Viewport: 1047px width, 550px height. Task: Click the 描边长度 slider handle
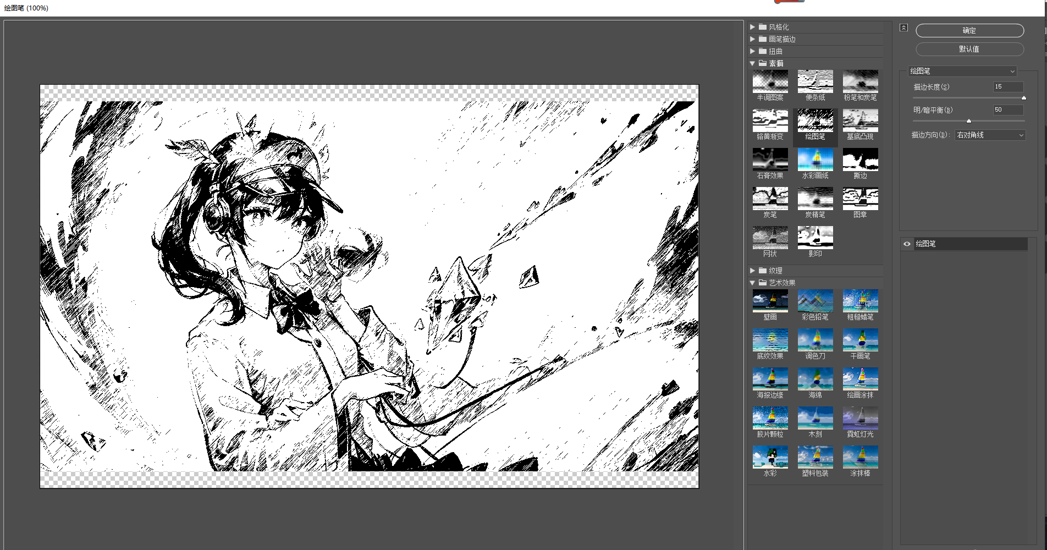pos(1024,98)
